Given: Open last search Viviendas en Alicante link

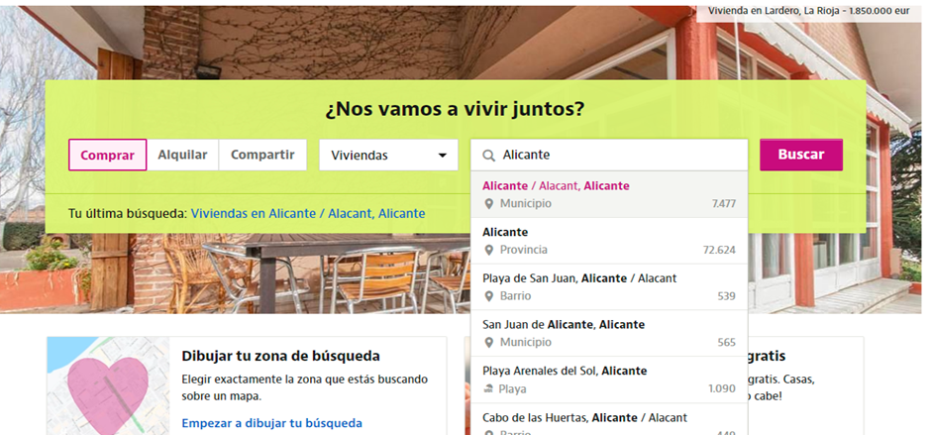Looking at the screenshot, I should point(307,213).
